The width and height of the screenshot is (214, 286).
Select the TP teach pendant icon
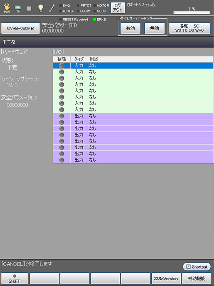(x=18, y=8)
